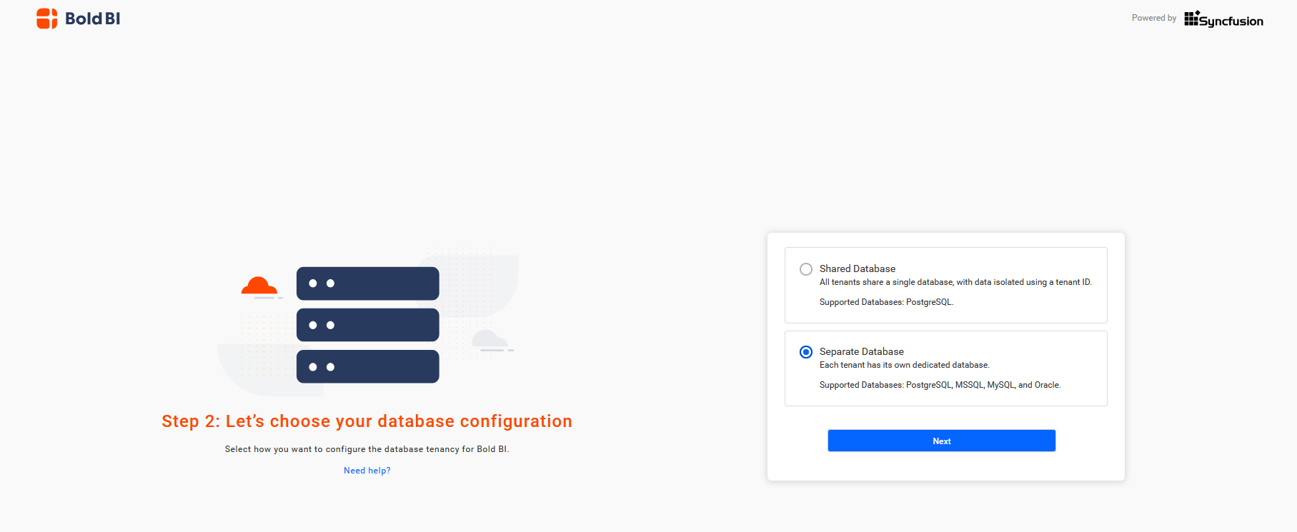Select the Shared Database radio button
The height and width of the screenshot is (532, 1297).
(806, 269)
